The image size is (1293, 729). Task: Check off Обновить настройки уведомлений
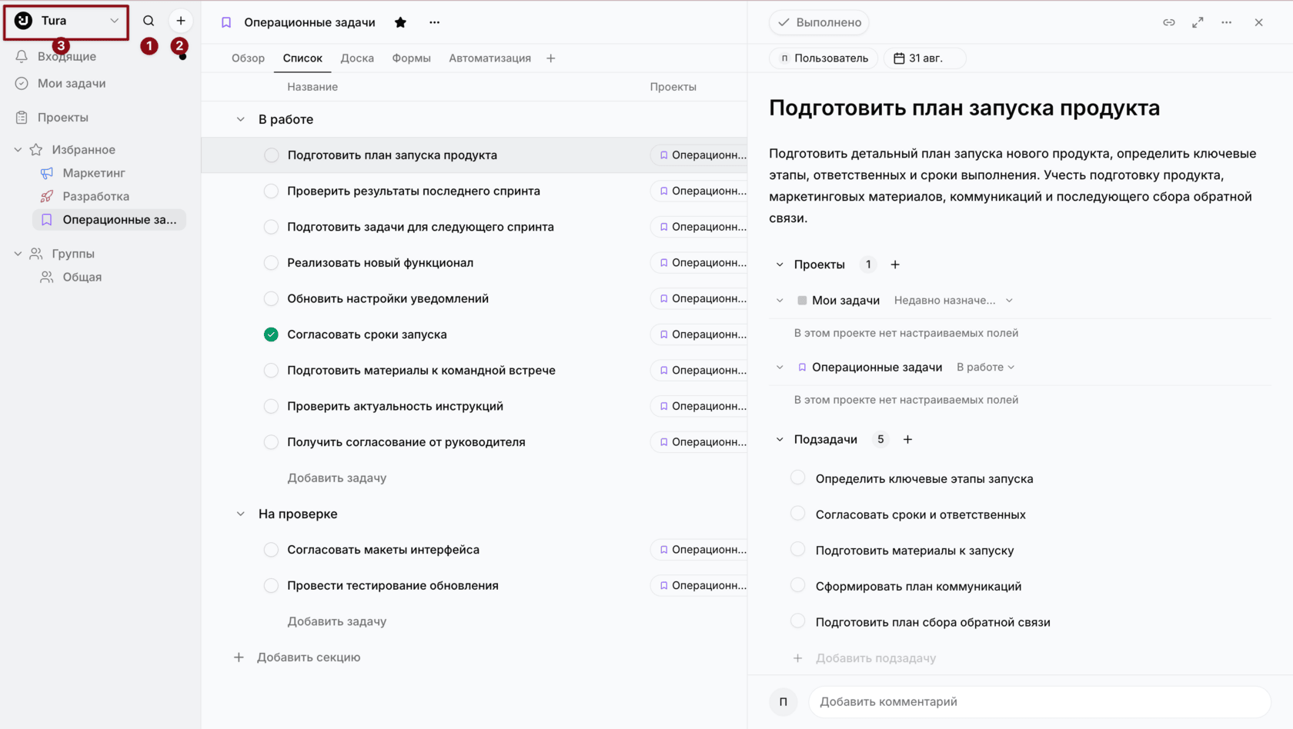pos(271,298)
